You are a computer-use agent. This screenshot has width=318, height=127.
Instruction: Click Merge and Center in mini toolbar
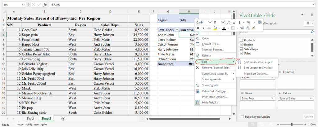(260, 22)
